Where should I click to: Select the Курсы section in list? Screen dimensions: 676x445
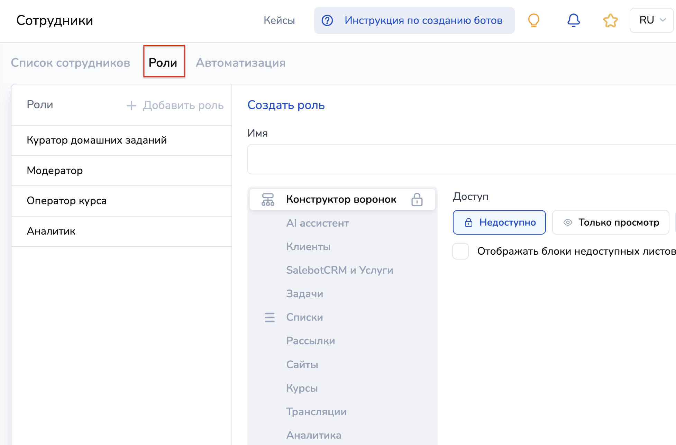pos(302,388)
